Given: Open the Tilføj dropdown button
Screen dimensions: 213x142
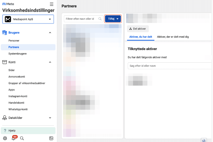Looking at the screenshot, I should click(x=113, y=19).
